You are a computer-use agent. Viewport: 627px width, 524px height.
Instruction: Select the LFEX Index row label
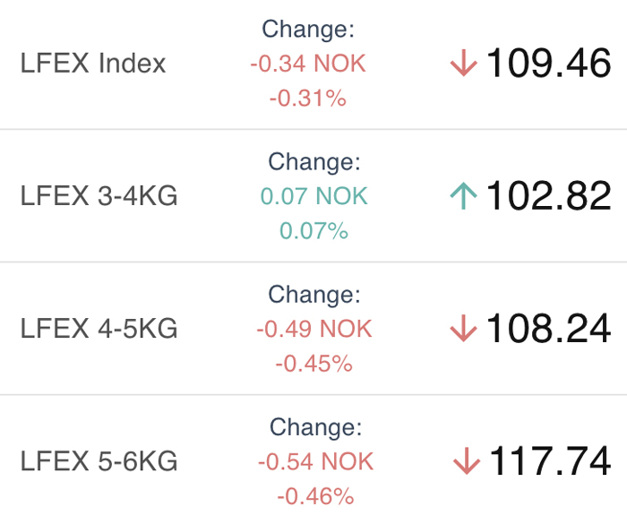coord(93,64)
